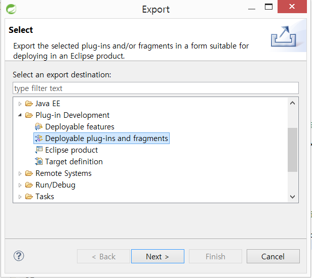Click the Target definition icon
Screen dimensions: 312x278
tap(38, 161)
